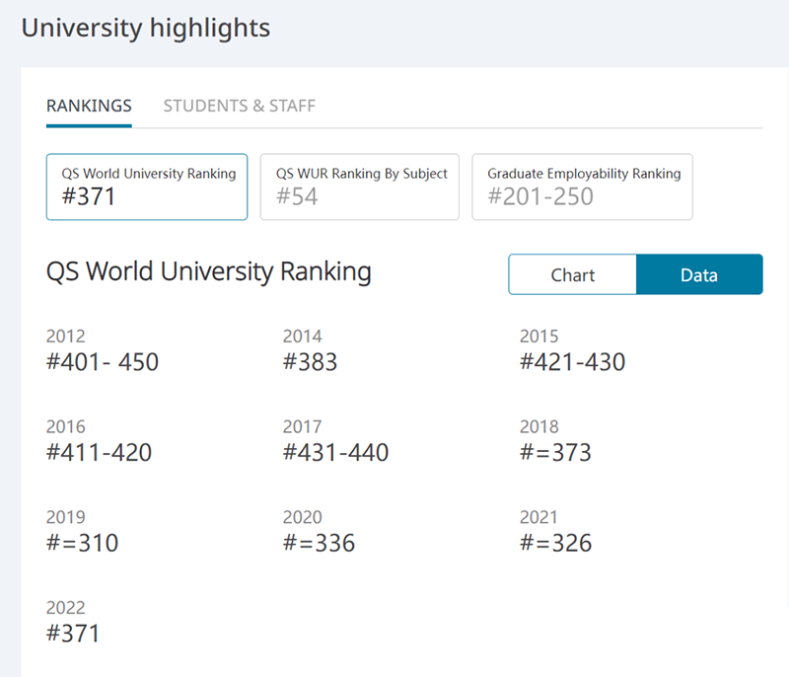This screenshot has height=677, width=789.
Task: Click the 2017 year label
Action: click(303, 427)
